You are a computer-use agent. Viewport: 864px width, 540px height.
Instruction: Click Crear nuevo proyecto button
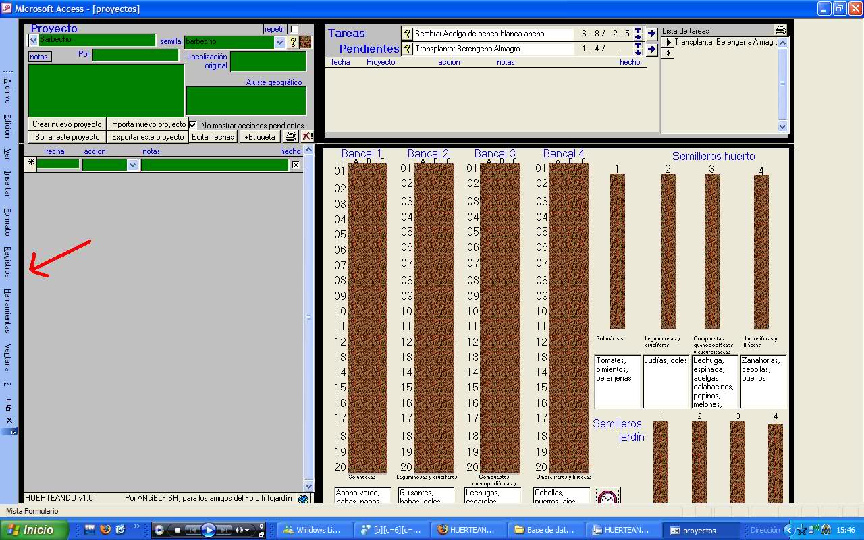(x=67, y=124)
